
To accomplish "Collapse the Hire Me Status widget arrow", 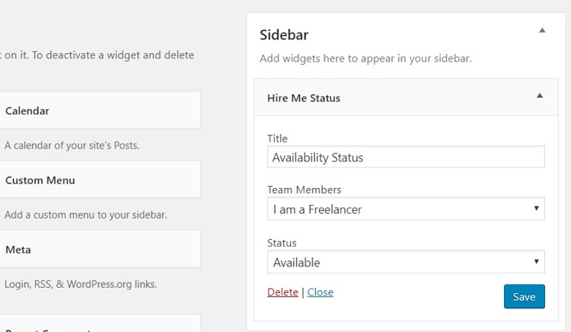I will point(540,96).
